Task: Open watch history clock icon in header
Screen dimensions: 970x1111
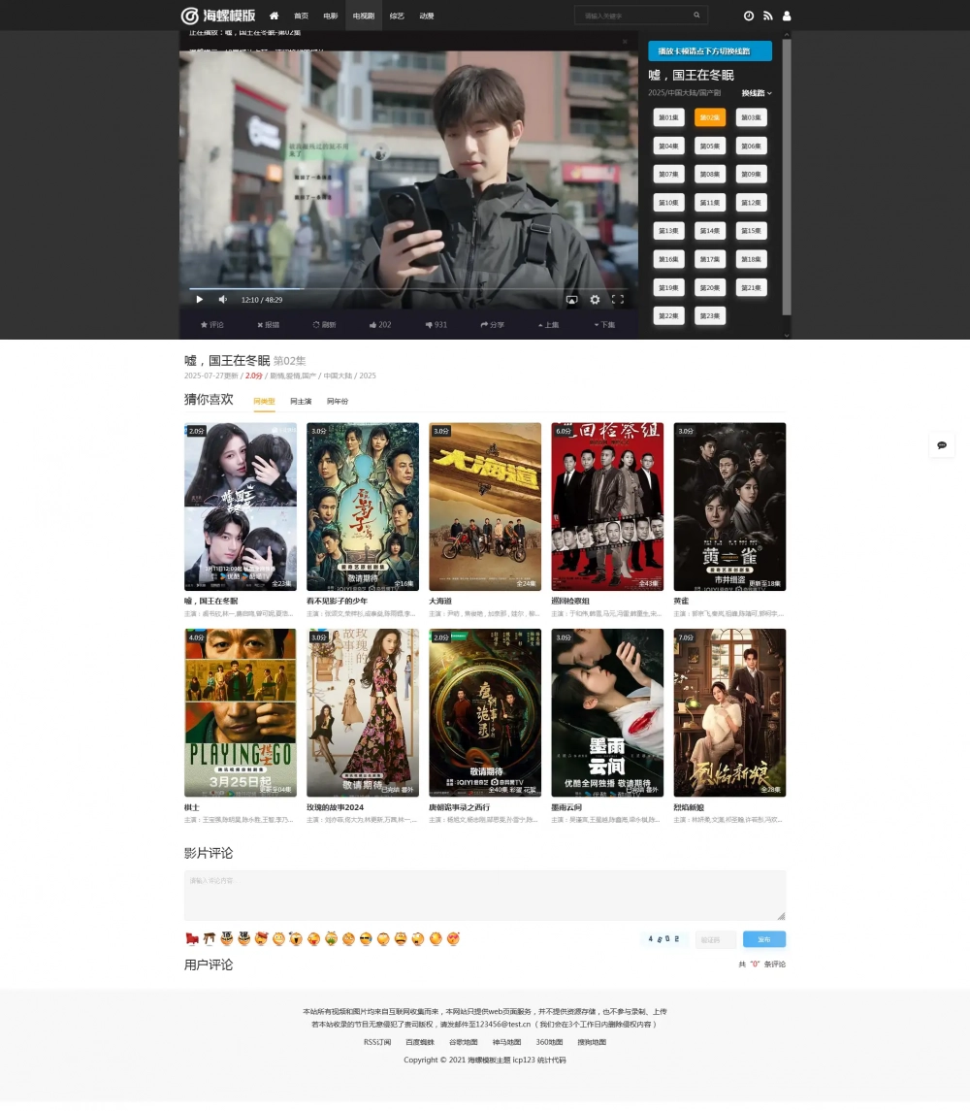Action: (x=749, y=16)
